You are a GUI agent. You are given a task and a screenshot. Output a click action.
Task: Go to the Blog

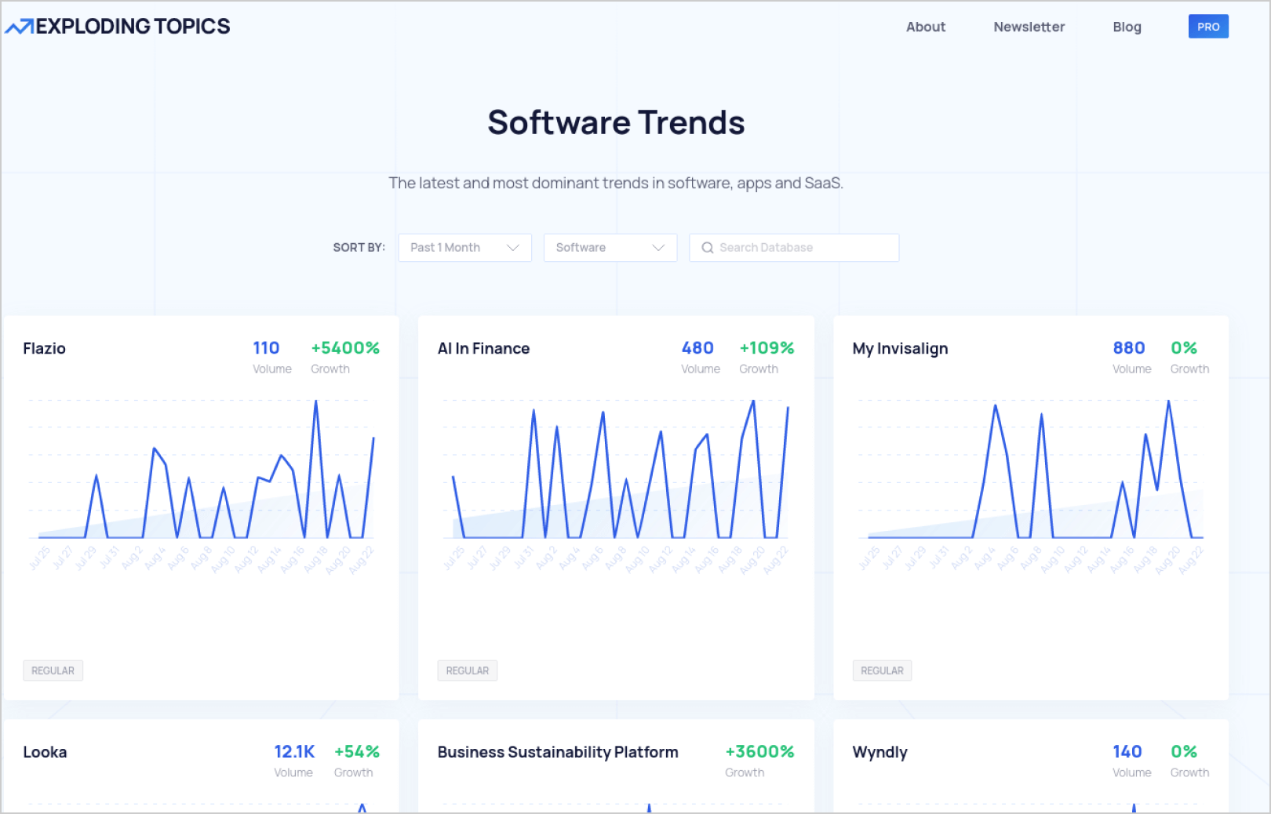pos(1127,27)
